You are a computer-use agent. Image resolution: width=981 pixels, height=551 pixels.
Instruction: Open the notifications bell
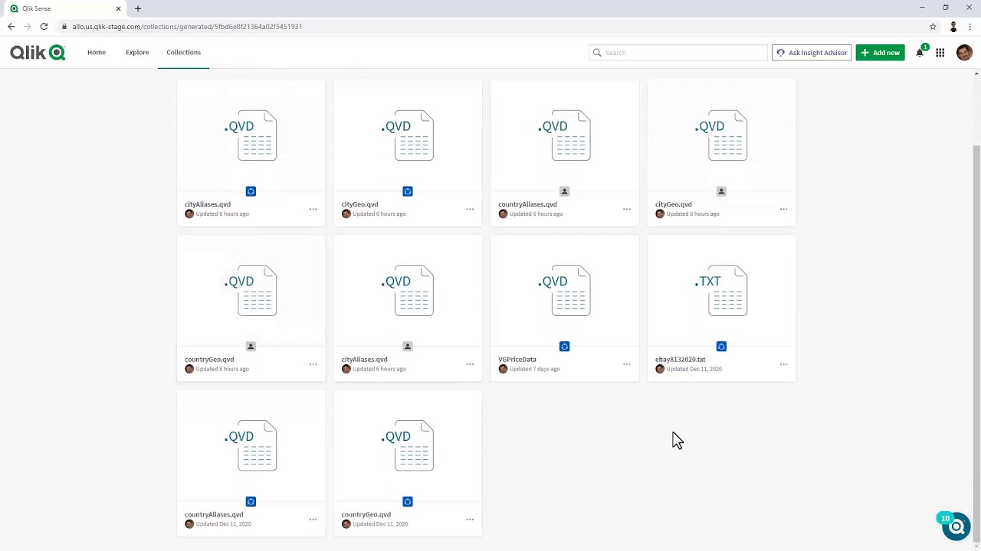coord(920,53)
